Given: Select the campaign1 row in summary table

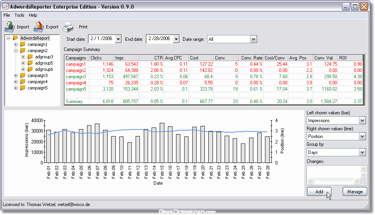Looking at the screenshot, I should pos(214,64).
